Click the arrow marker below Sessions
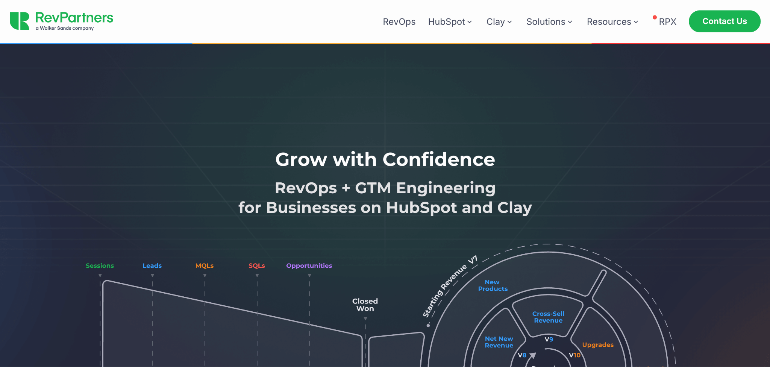 [x=100, y=276]
